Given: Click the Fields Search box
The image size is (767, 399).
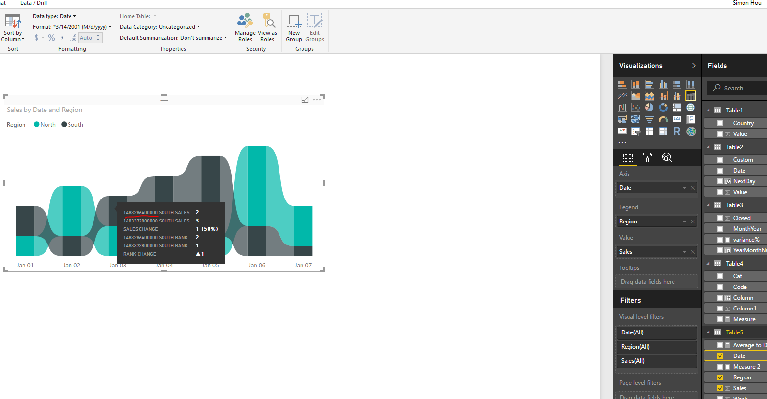Looking at the screenshot, I should point(737,88).
